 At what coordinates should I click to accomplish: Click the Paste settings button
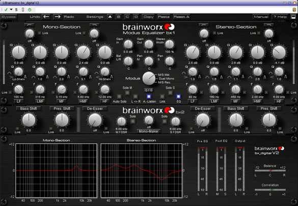tap(164, 17)
